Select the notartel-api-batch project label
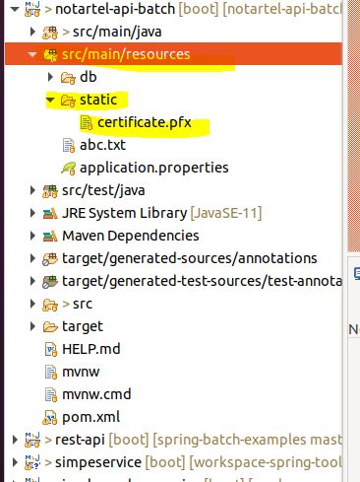The width and height of the screenshot is (360, 482). click(x=115, y=9)
